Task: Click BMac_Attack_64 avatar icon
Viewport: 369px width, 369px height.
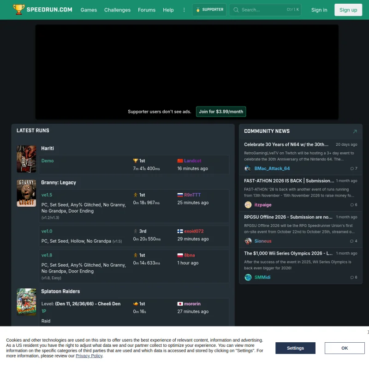Action: click(248, 168)
